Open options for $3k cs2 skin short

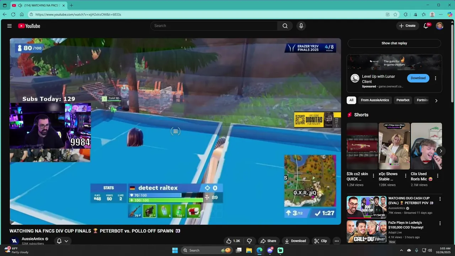tap(373, 176)
